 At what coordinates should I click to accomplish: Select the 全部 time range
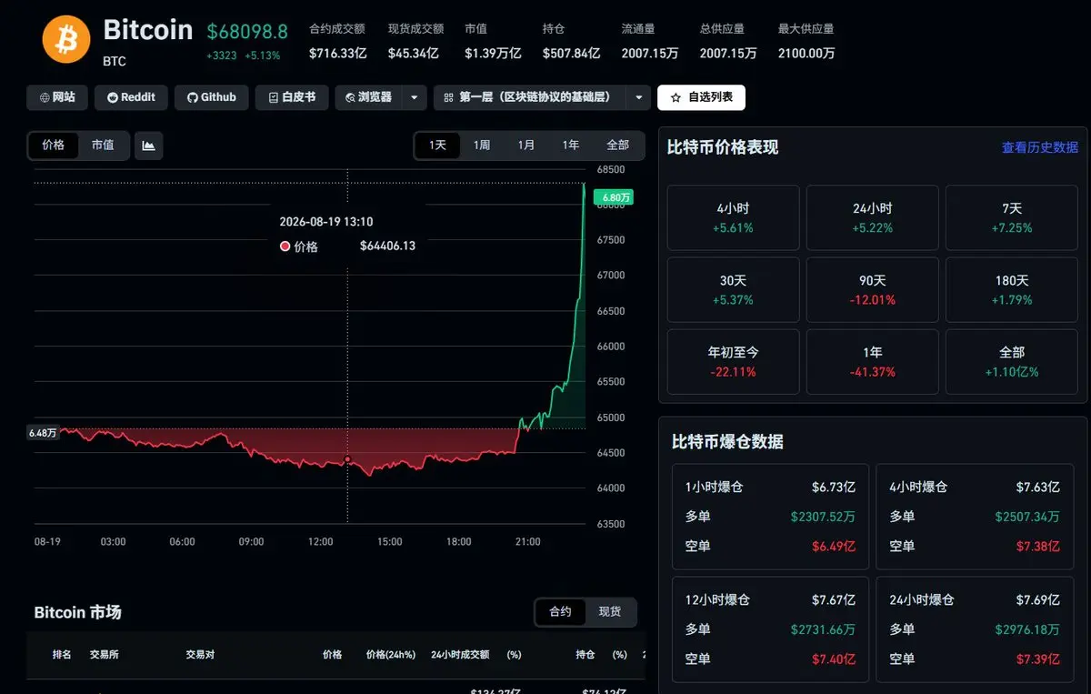[x=617, y=146]
